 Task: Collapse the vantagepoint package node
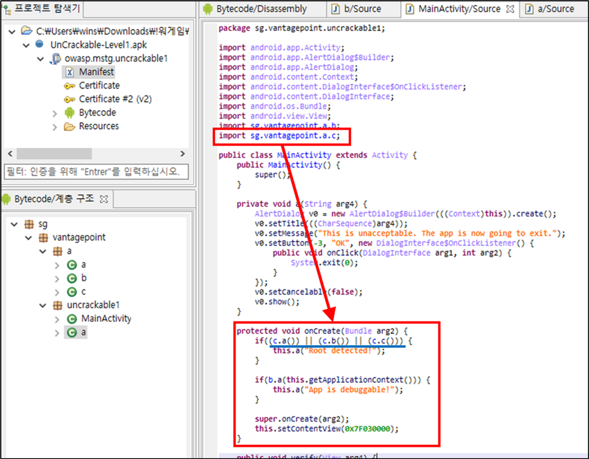[x=29, y=238]
